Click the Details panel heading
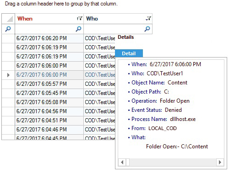The height and width of the screenshot is (178, 229). tap(126, 37)
